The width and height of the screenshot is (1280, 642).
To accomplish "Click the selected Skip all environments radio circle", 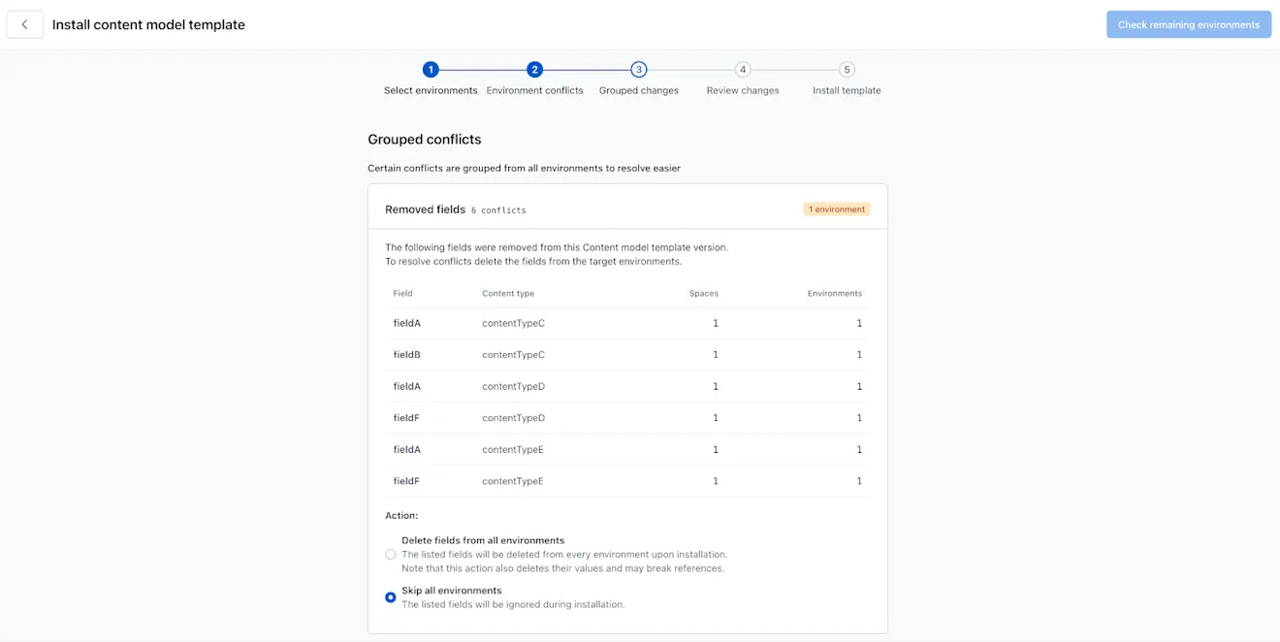I will (391, 596).
